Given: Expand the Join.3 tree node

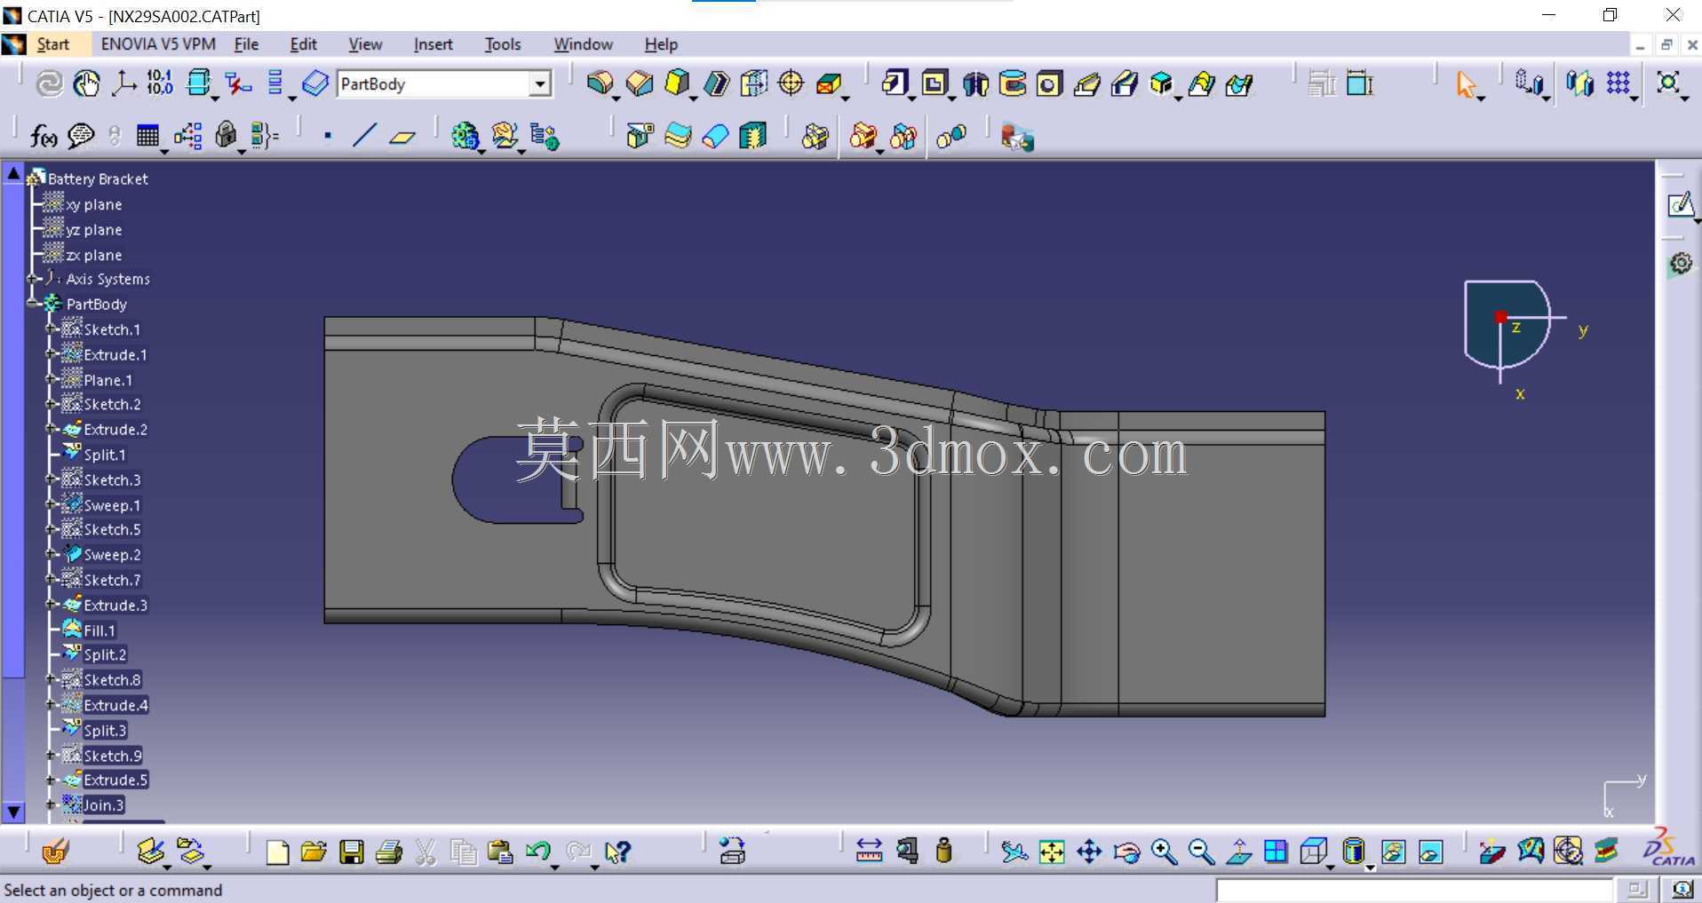Looking at the screenshot, I should click(x=52, y=804).
